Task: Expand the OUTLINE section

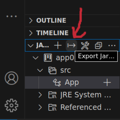Action: pos(31,20)
